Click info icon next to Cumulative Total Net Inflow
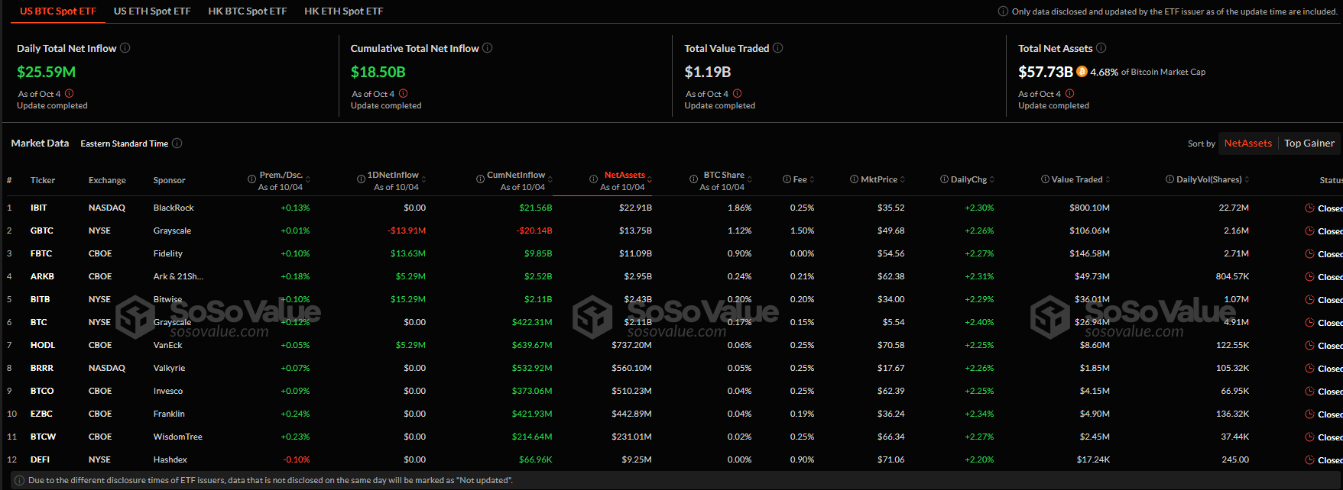Image resolution: width=1343 pixels, height=490 pixels. [x=488, y=48]
